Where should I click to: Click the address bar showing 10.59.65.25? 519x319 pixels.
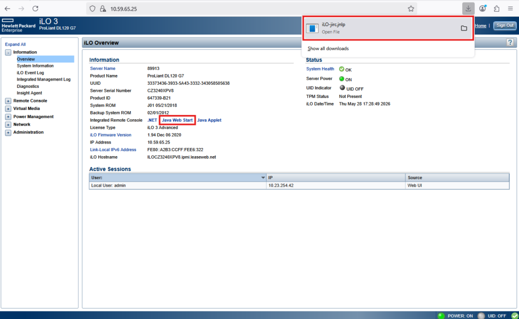point(251,9)
